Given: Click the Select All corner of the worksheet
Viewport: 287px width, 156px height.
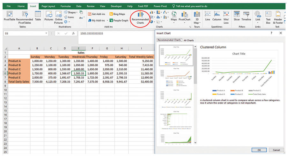Looking at the screenshot, I should pyautogui.click(x=6, y=49).
